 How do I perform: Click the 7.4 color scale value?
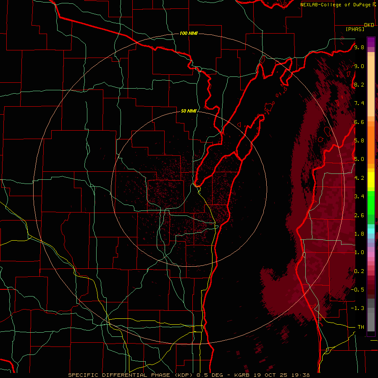pos(359,103)
